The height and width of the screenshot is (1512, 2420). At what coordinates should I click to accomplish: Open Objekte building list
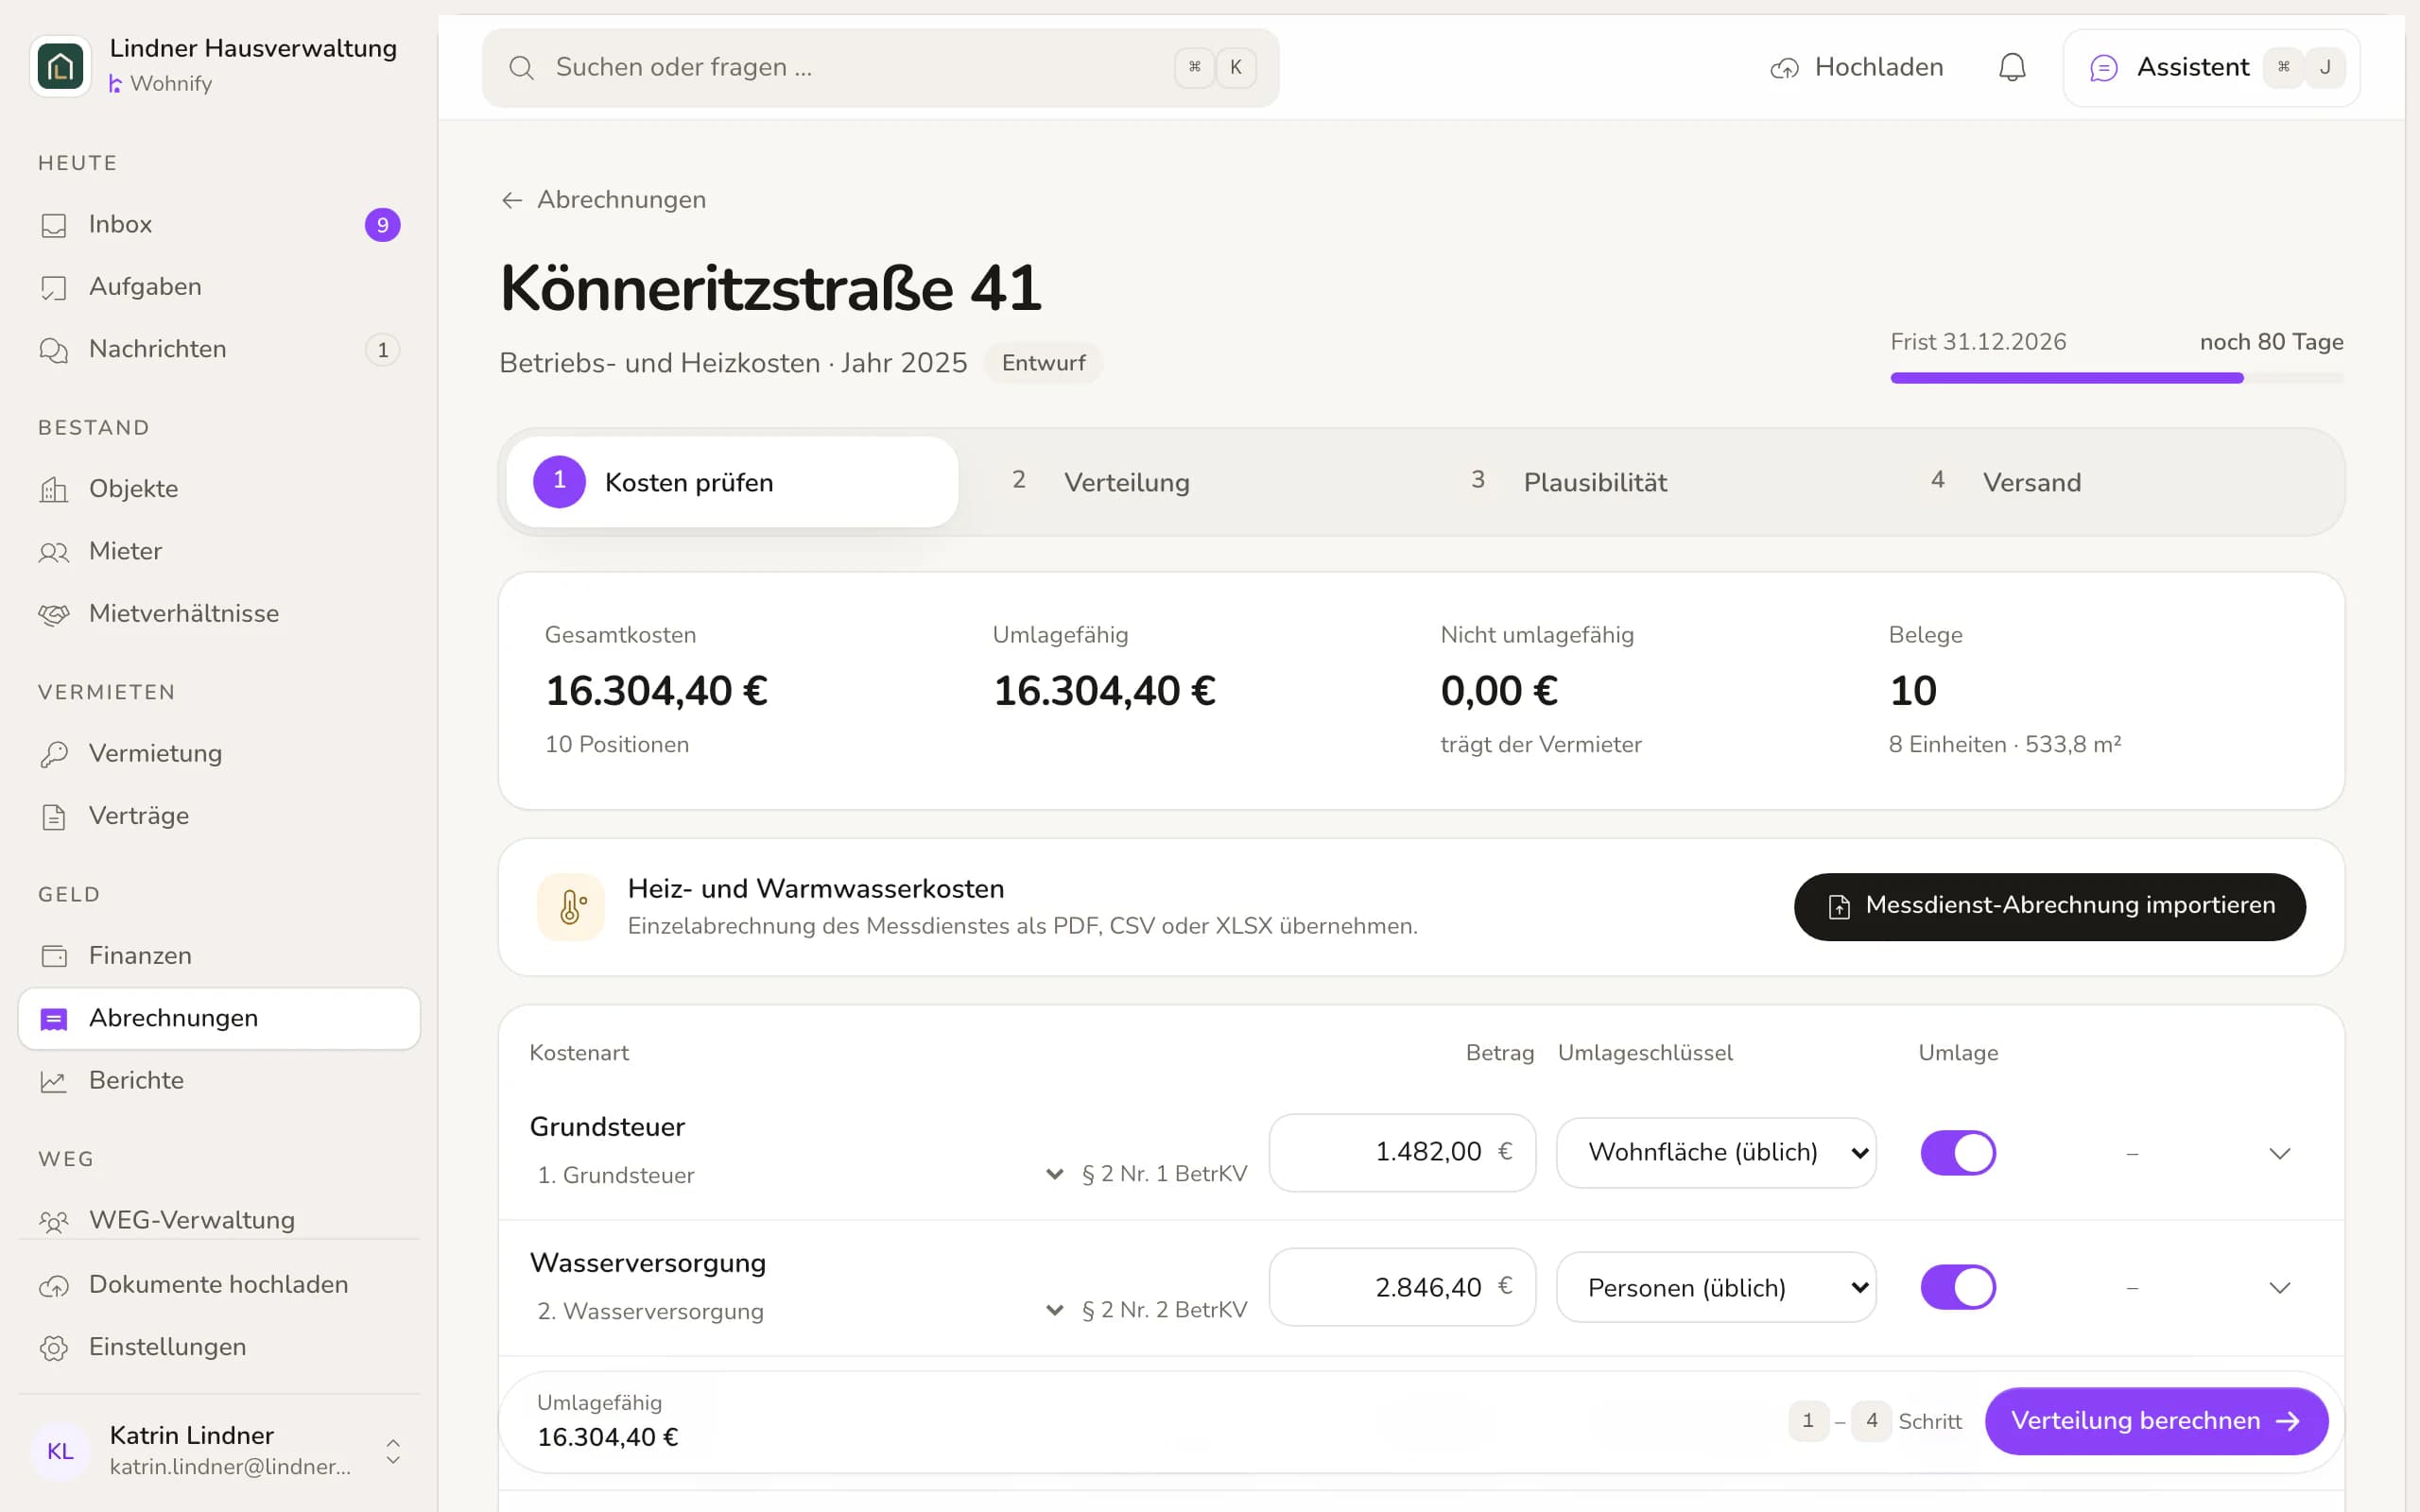(219, 489)
